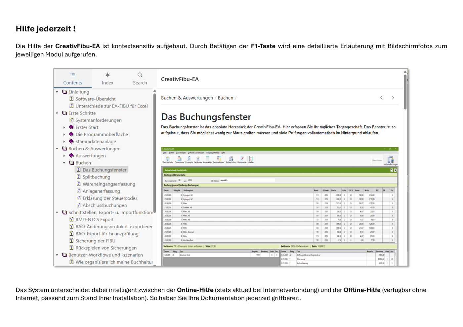463x327 pixels.
Task: Open the Das Buchungsfenster topic
Action: point(105,170)
